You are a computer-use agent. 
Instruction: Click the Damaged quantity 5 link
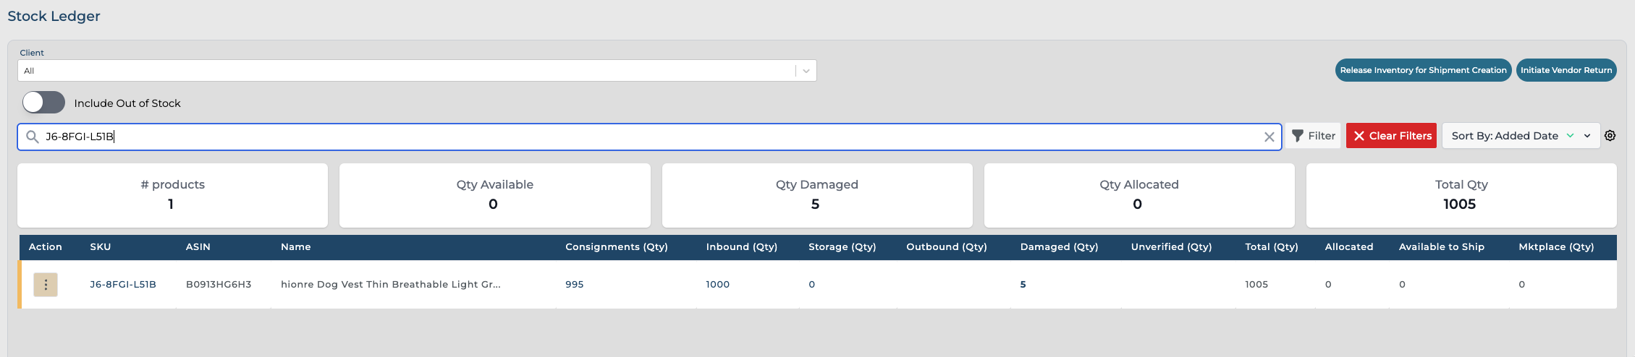point(1023,285)
